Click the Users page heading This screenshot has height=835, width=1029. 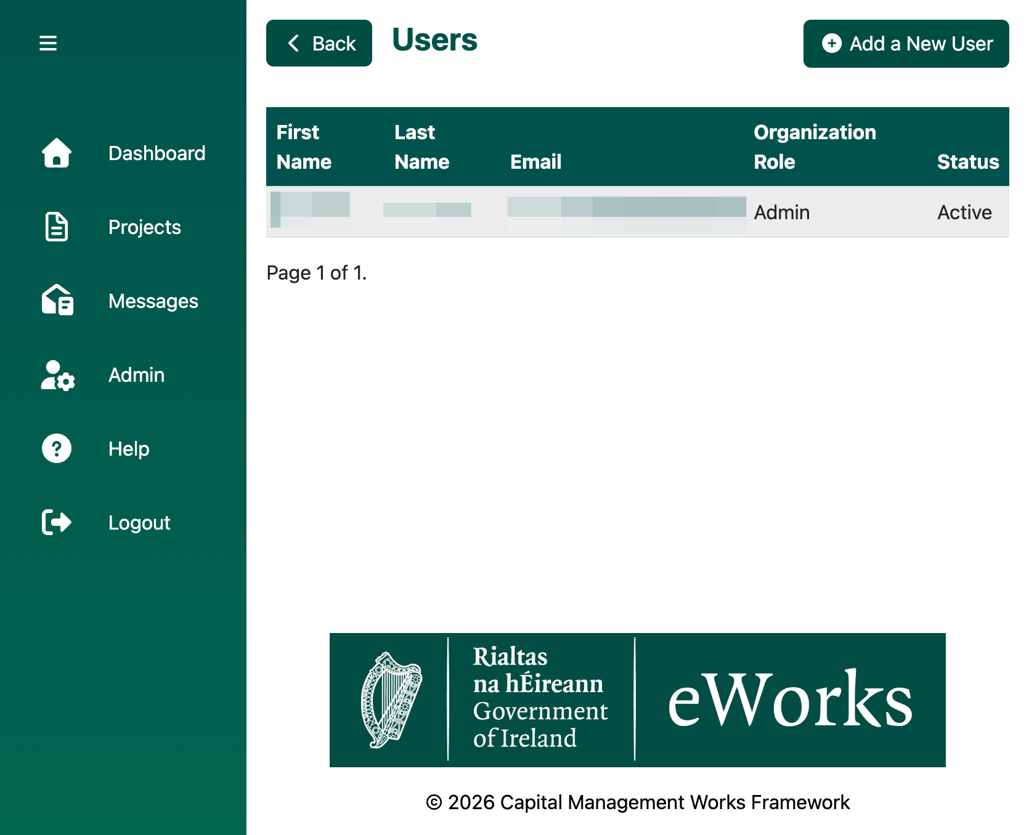pyautogui.click(x=435, y=40)
